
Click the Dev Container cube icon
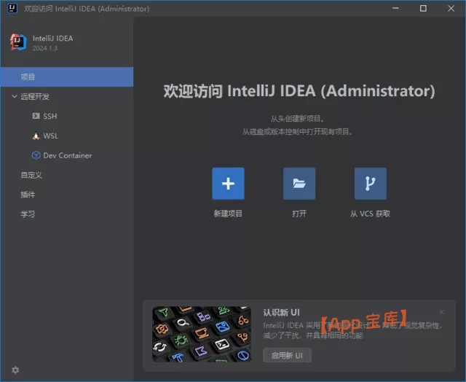pyautogui.click(x=36, y=155)
